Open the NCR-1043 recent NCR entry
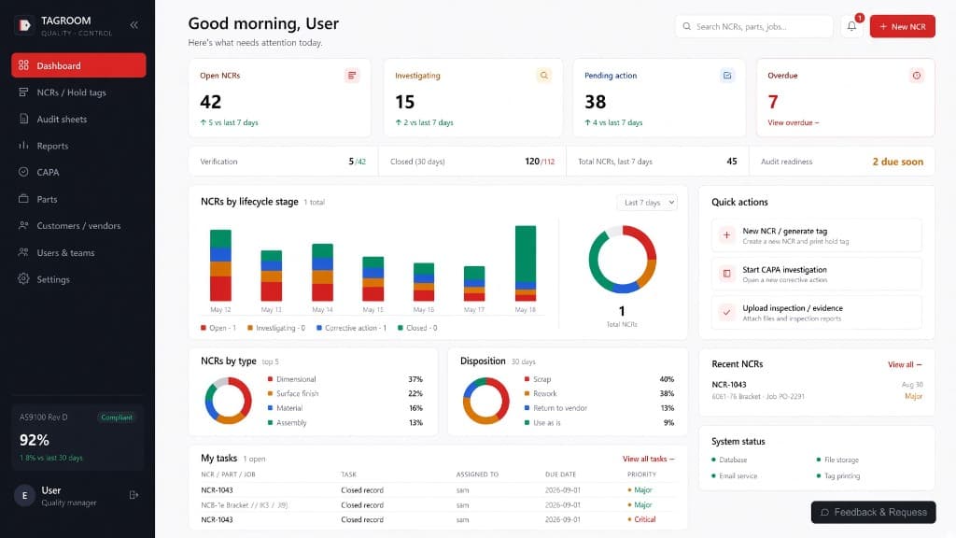This screenshot has width=956, height=538. point(817,390)
